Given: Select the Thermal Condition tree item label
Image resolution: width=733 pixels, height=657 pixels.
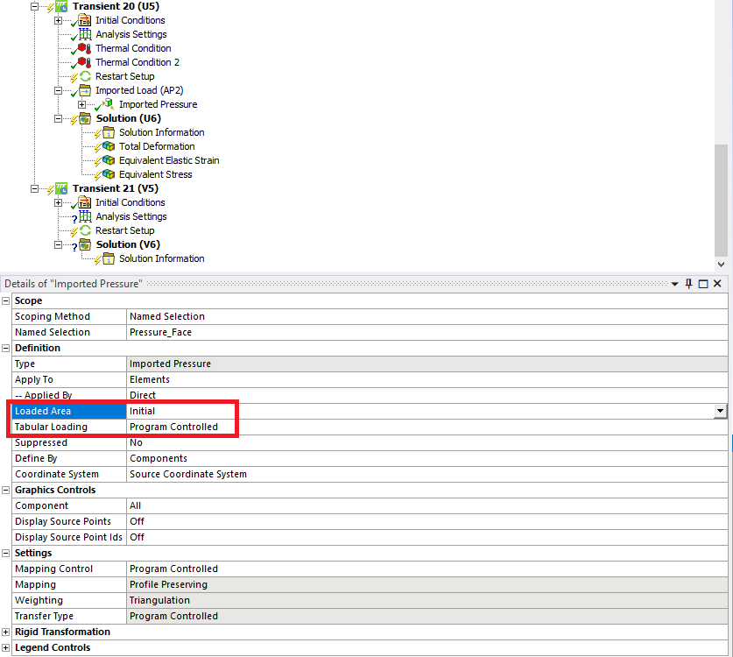Looking at the screenshot, I should (133, 48).
